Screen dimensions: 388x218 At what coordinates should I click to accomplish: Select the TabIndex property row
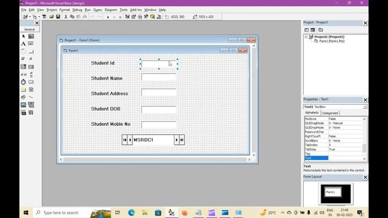[333, 145]
